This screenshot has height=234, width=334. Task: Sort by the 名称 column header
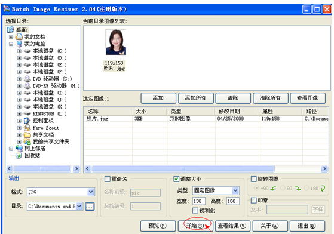(x=108, y=111)
